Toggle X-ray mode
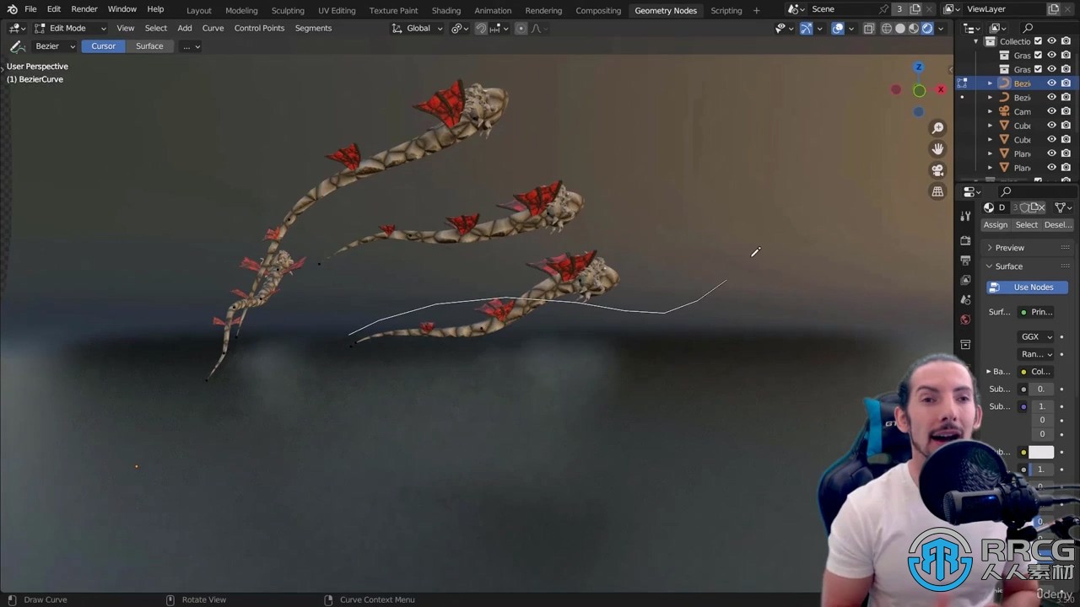Image resolution: width=1080 pixels, height=607 pixels. pos(869,28)
